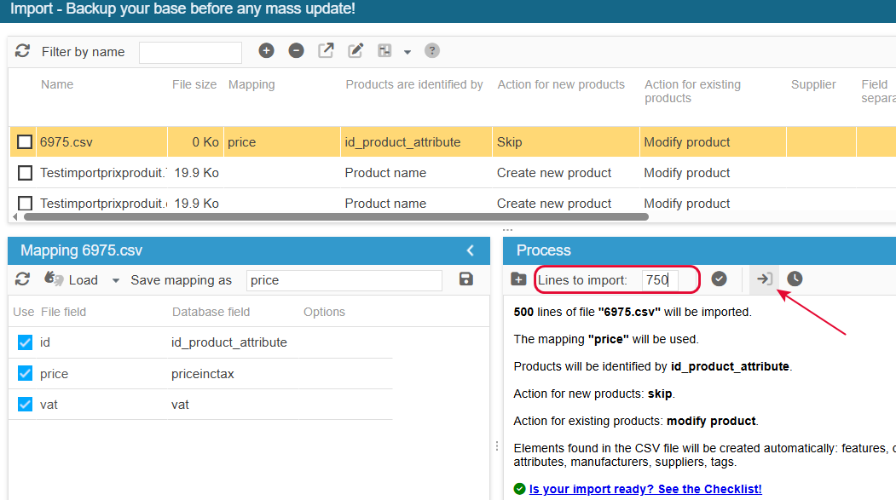Screen dimensions: 896x500
Task: Edit the selected file with pencil icon
Action: [x=356, y=51]
